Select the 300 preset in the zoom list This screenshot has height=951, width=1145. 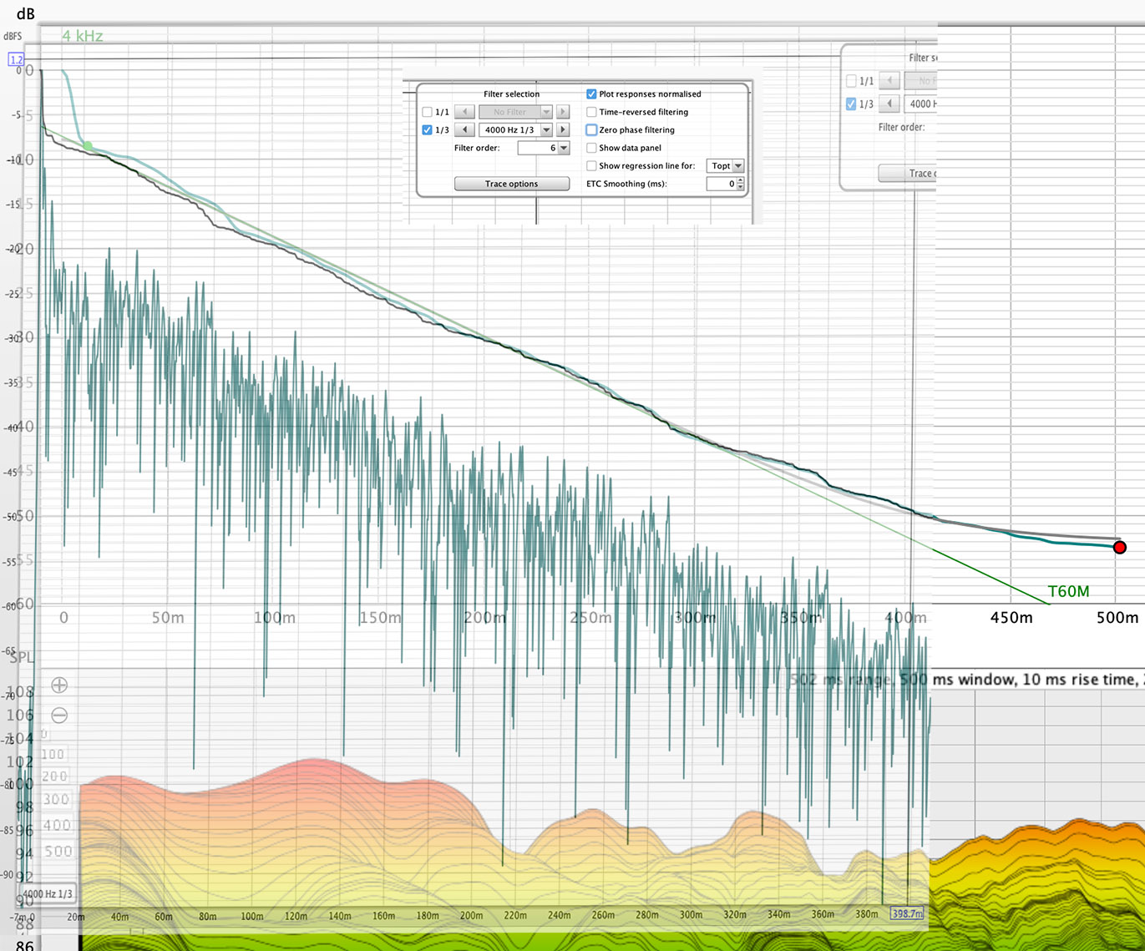coord(56,800)
